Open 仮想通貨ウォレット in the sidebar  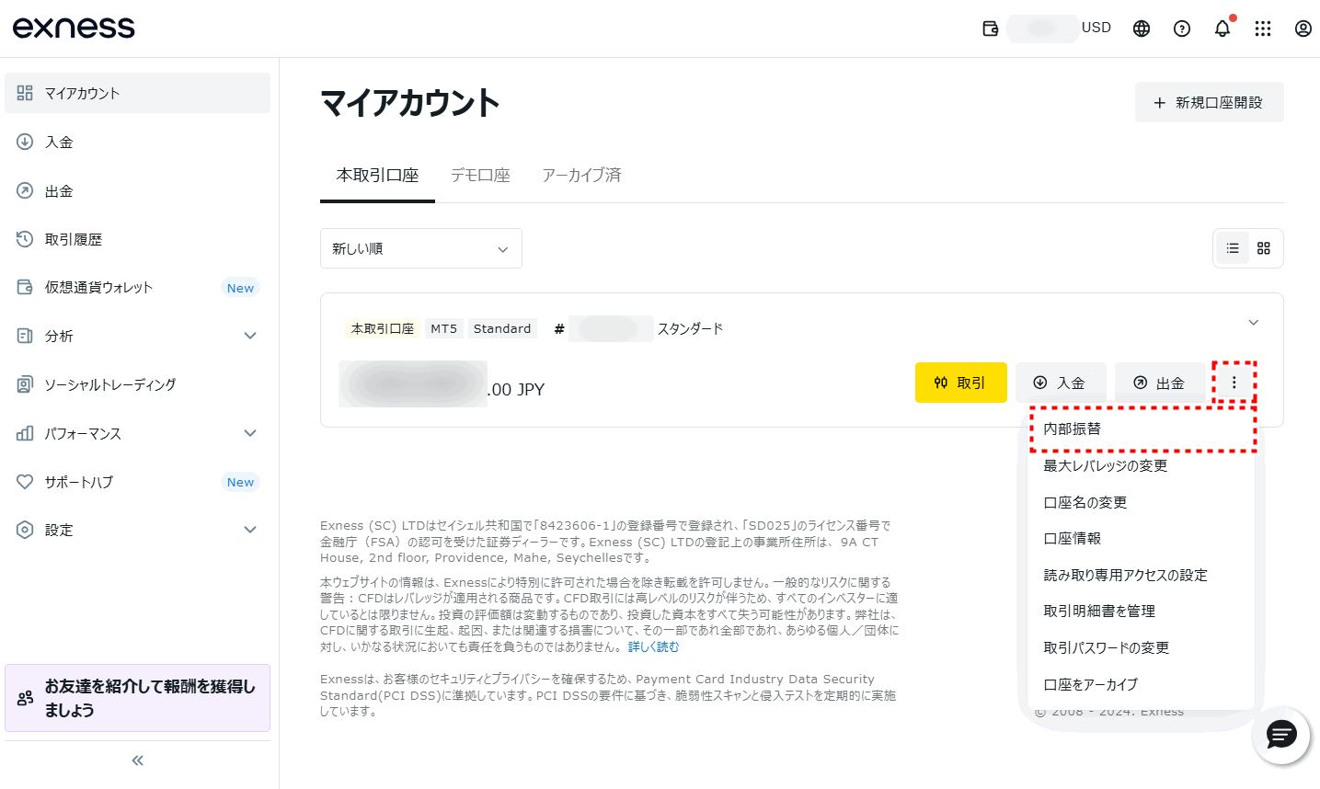point(138,287)
